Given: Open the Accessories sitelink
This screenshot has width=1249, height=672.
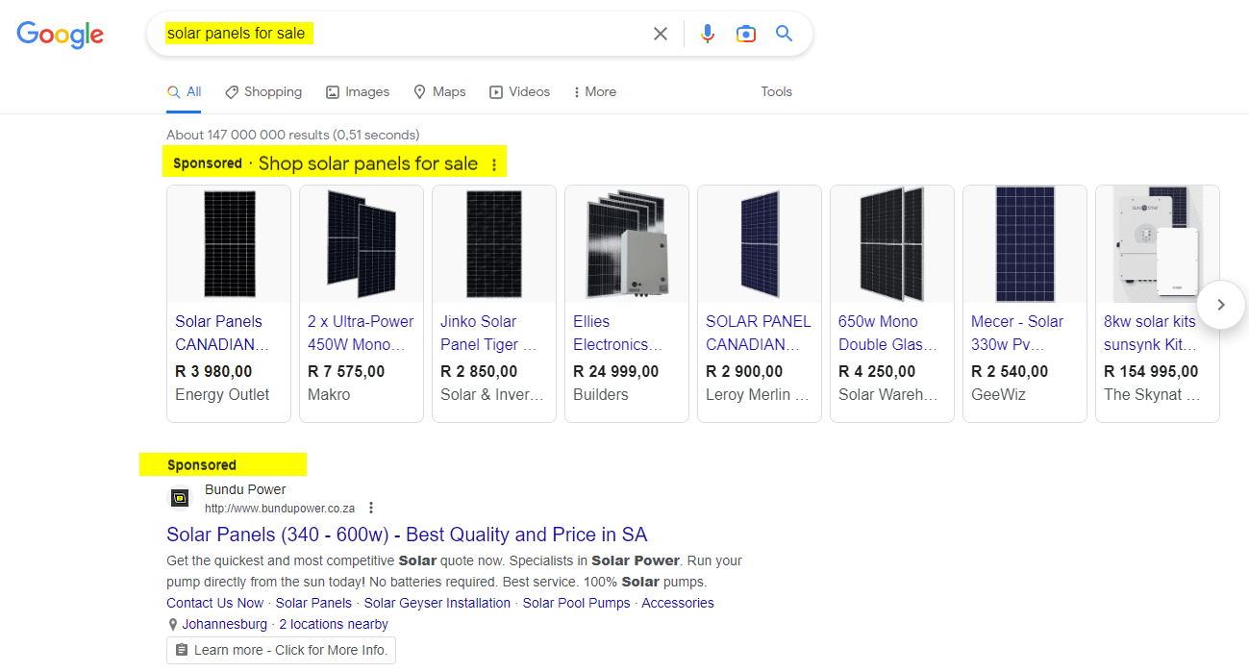Looking at the screenshot, I should (x=678, y=603).
